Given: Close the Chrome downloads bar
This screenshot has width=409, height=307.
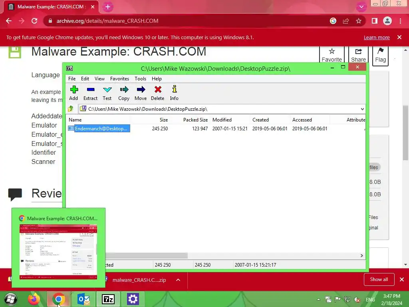Looking at the screenshot, I should pyautogui.click(x=402, y=279).
